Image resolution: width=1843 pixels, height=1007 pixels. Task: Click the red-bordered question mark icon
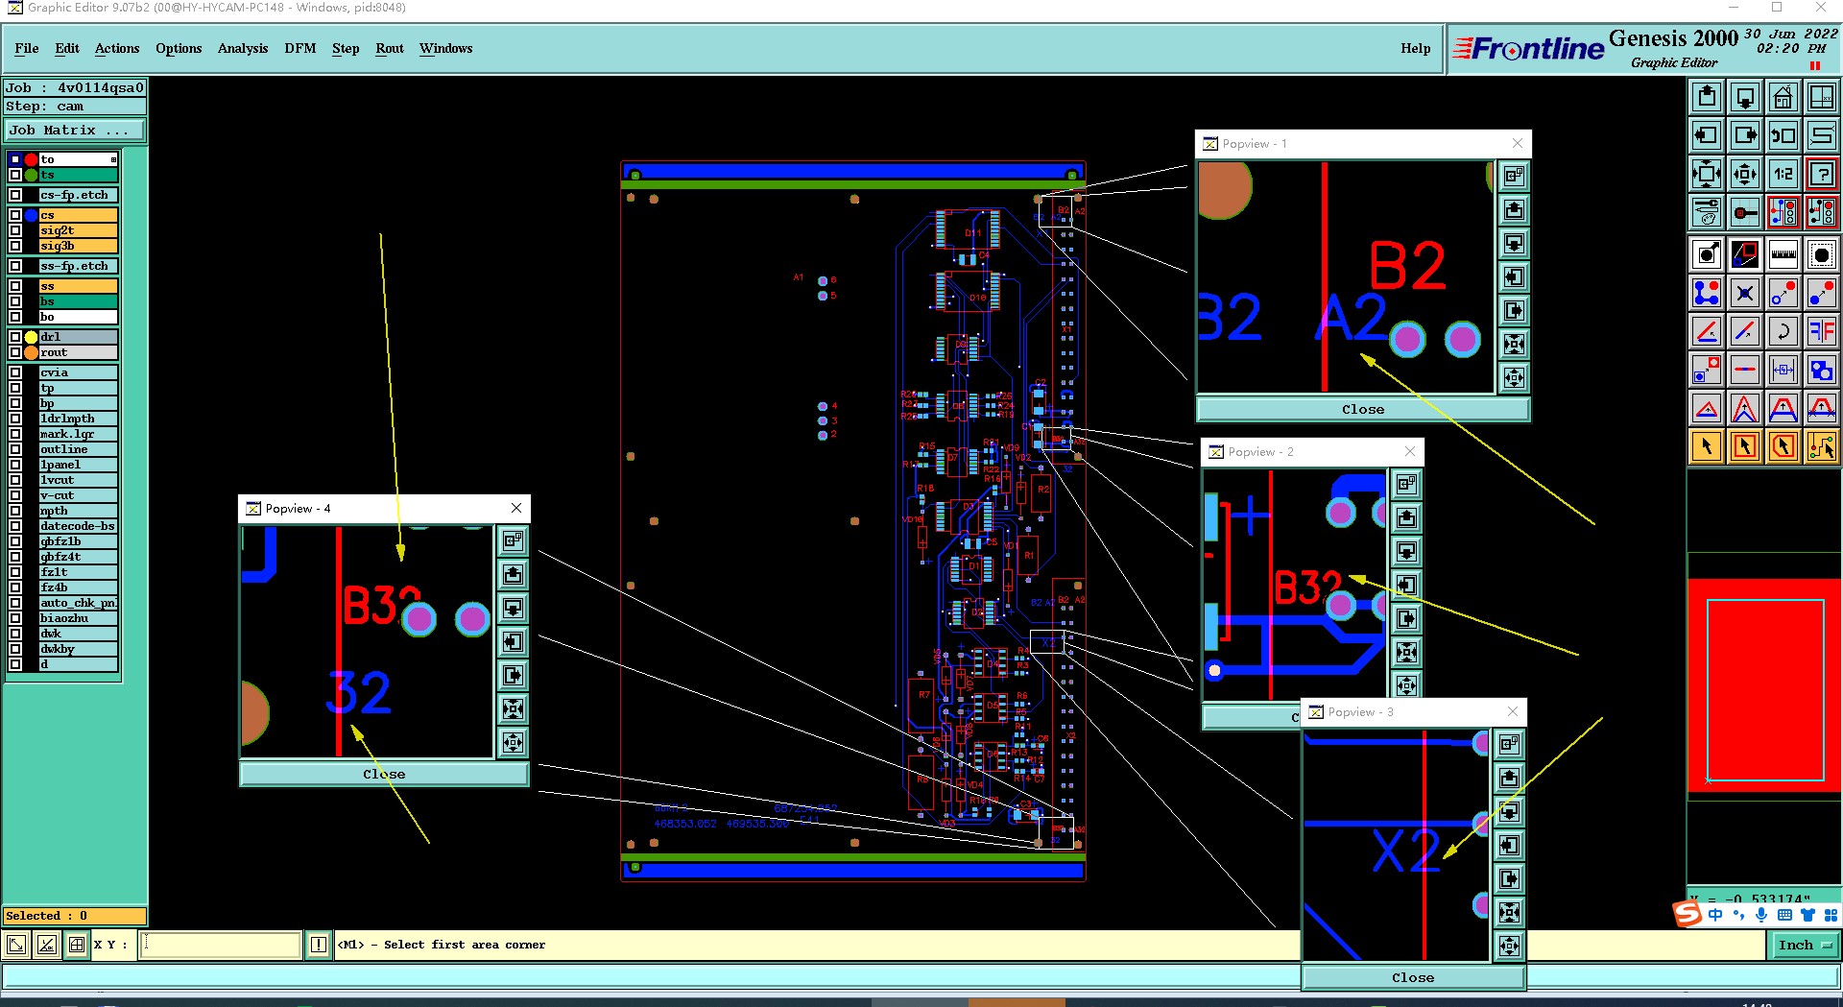coord(1822,174)
